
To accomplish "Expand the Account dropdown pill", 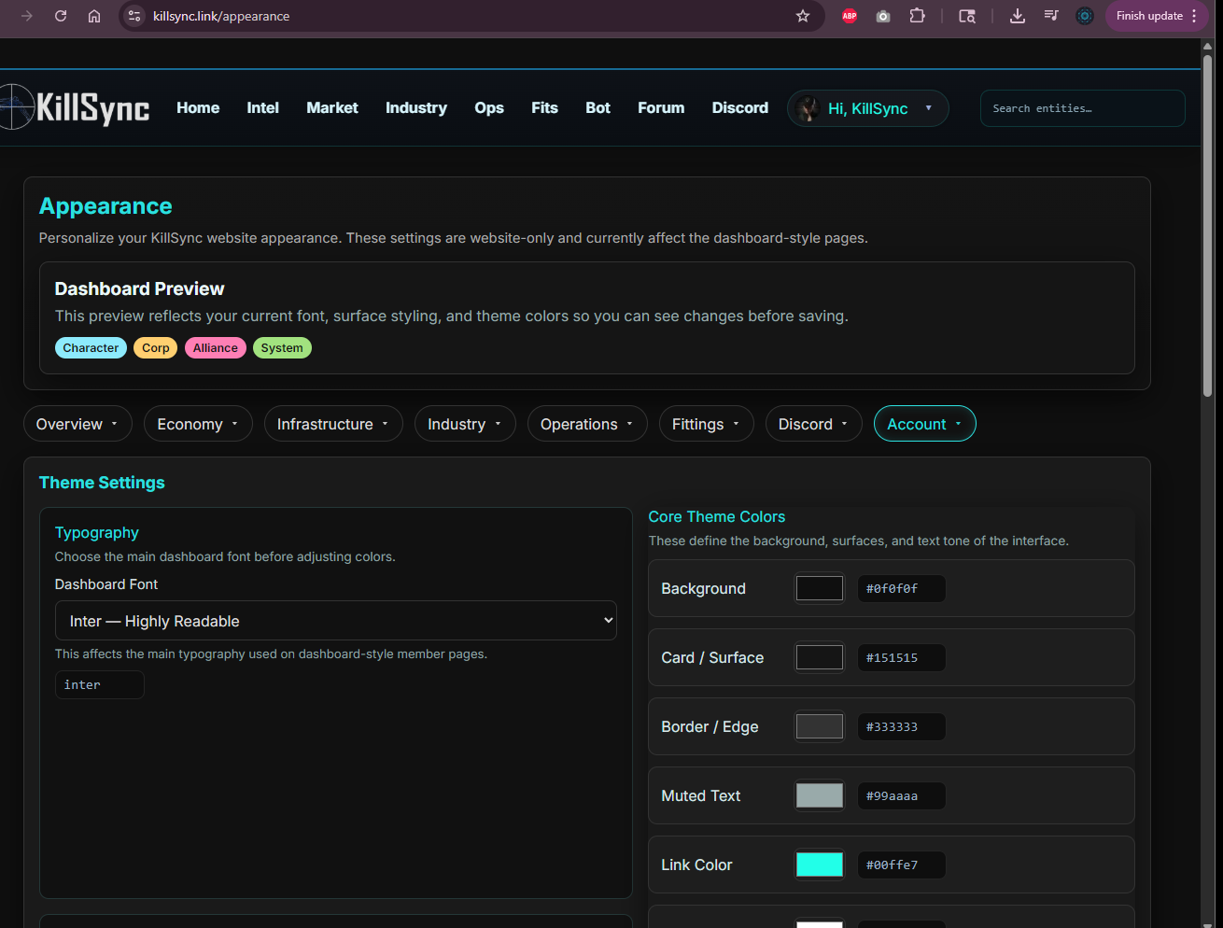I will coord(924,424).
